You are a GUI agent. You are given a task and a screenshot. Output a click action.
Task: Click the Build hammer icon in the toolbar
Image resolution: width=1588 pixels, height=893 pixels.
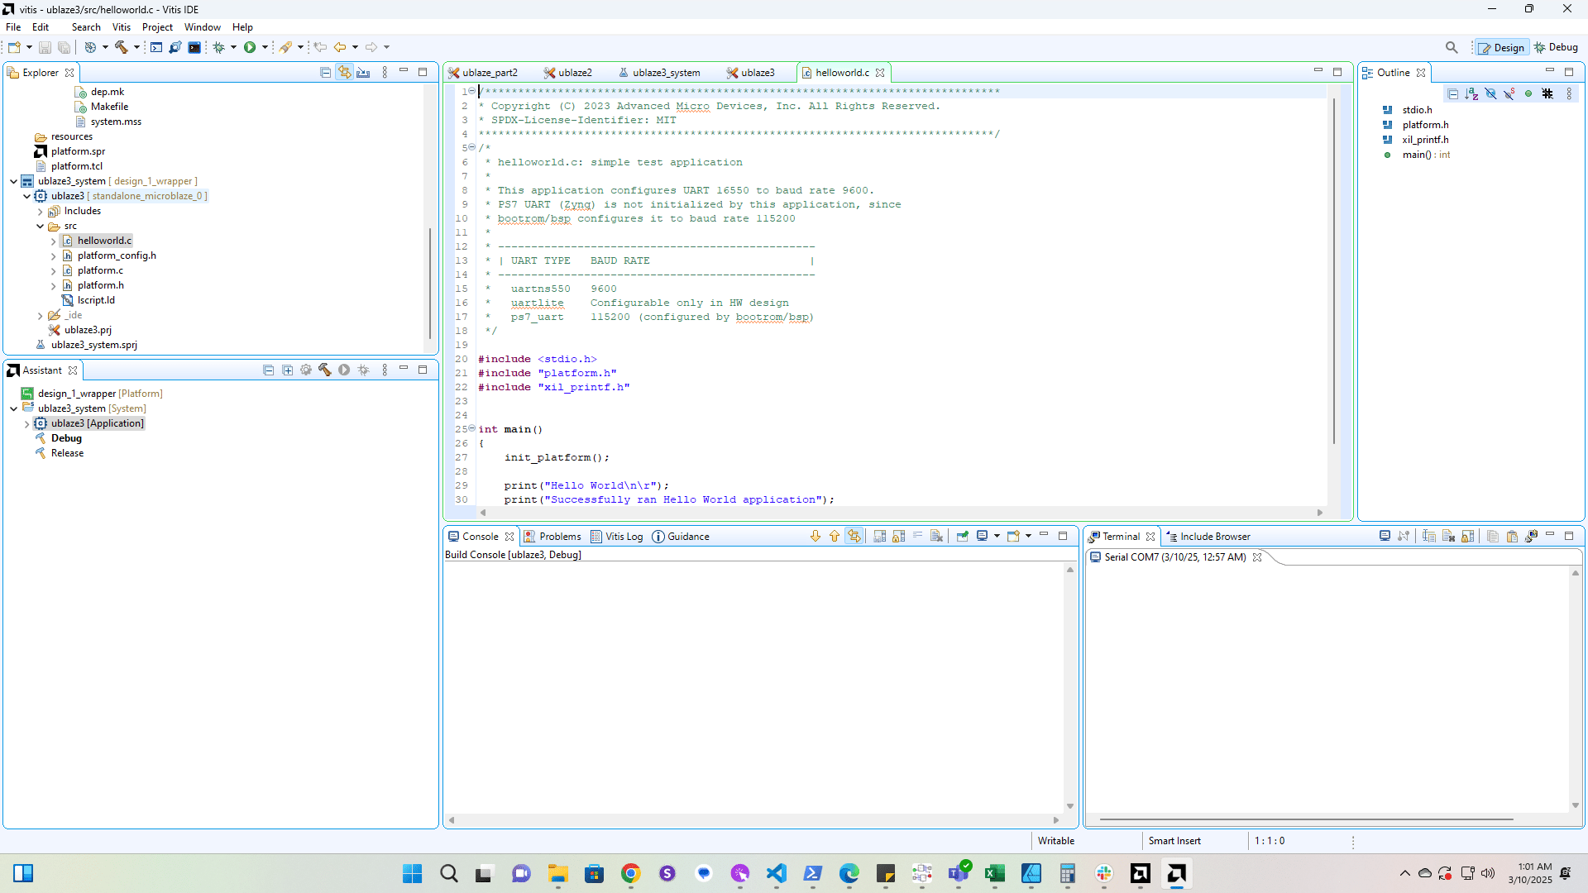(x=122, y=47)
